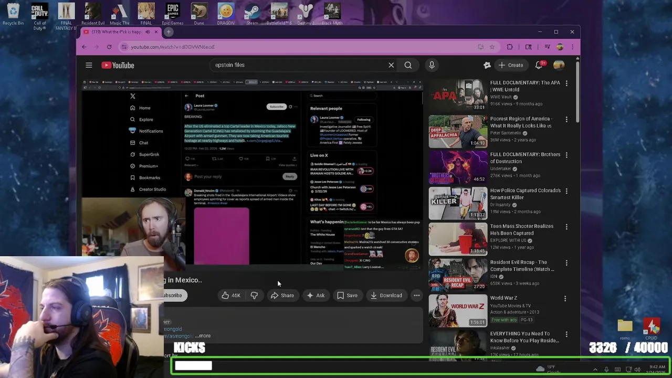Screen dimensions: 672x378
Task: Click the Create button
Action: (x=510, y=65)
